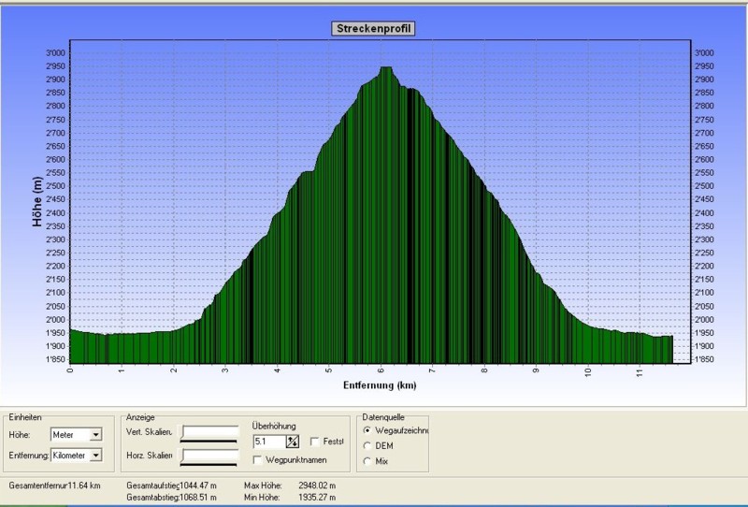
Task: Click the Vert. Skalierung slider
Action: 210,432
